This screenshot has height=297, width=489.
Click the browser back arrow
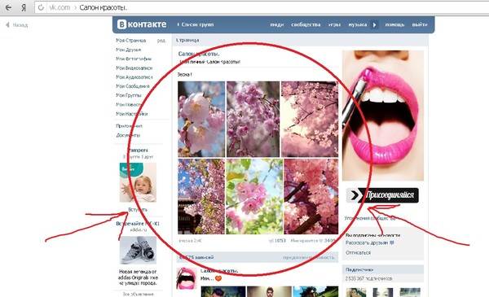8,8
